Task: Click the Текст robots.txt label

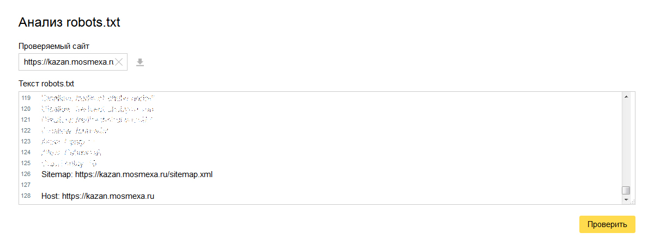Action: coord(46,84)
